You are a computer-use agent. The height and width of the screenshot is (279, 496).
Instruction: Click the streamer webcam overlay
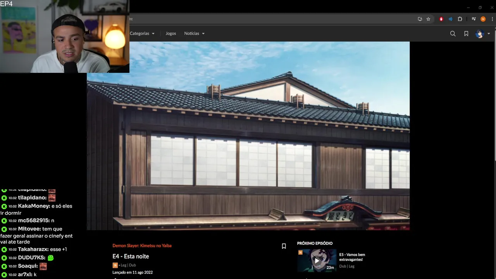pyautogui.click(x=65, y=36)
